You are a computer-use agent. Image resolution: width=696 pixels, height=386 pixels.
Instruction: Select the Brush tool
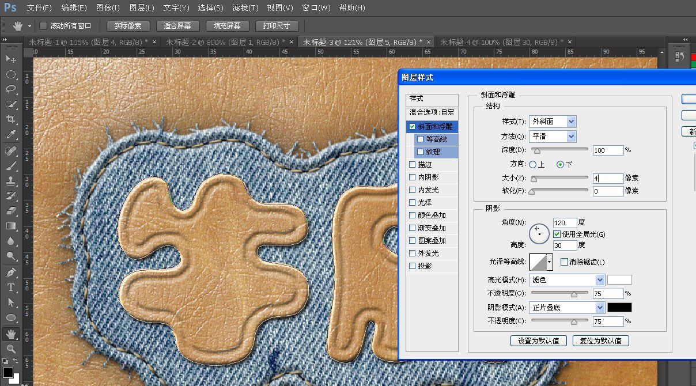[x=11, y=166]
